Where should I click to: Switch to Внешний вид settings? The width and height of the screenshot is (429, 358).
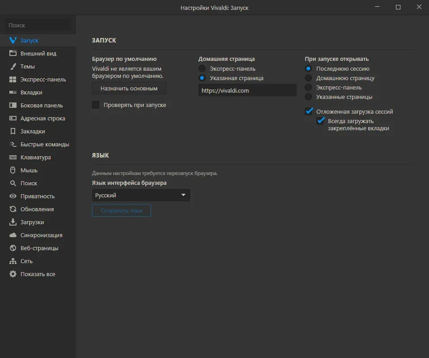click(38, 53)
